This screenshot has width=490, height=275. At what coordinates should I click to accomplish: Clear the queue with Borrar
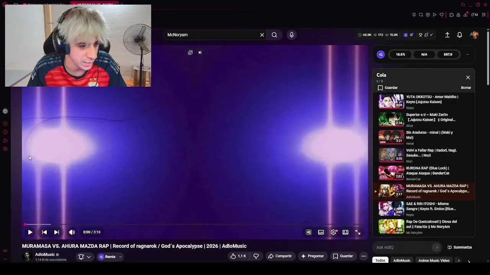(x=466, y=88)
